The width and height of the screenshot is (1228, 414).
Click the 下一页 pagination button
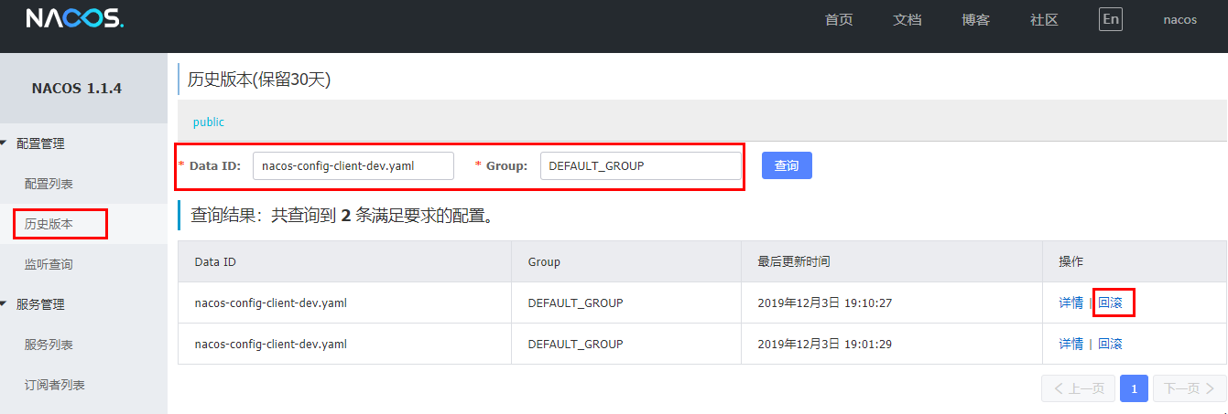[1190, 388]
